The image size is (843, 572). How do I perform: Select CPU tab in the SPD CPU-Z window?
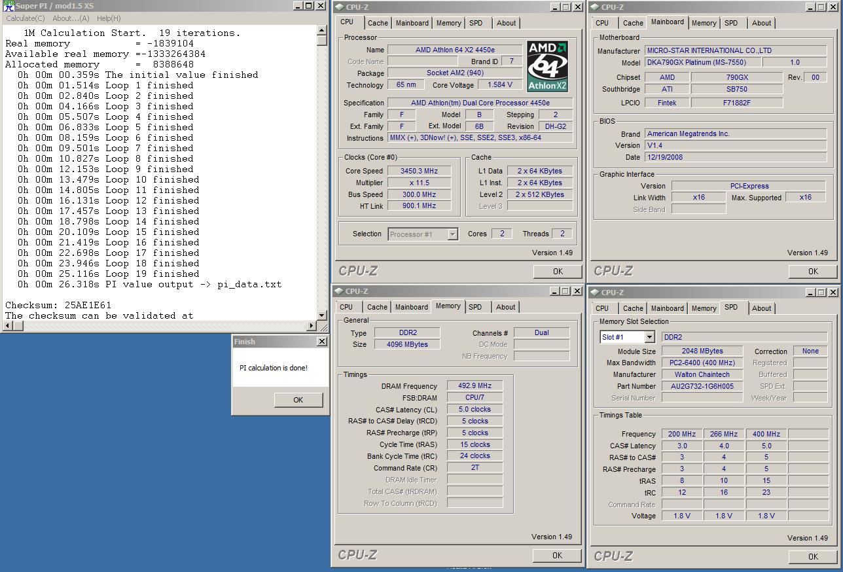click(602, 308)
